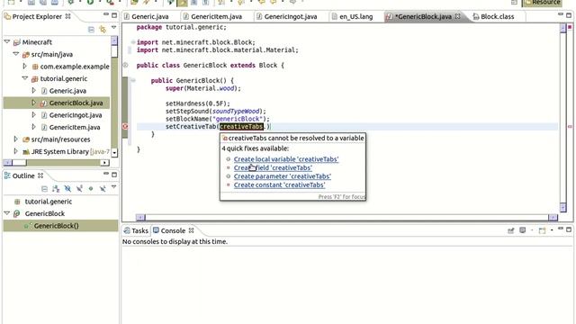Switch to the GenericItem.java tab
Screen dimensions: 576x324
(216, 16)
